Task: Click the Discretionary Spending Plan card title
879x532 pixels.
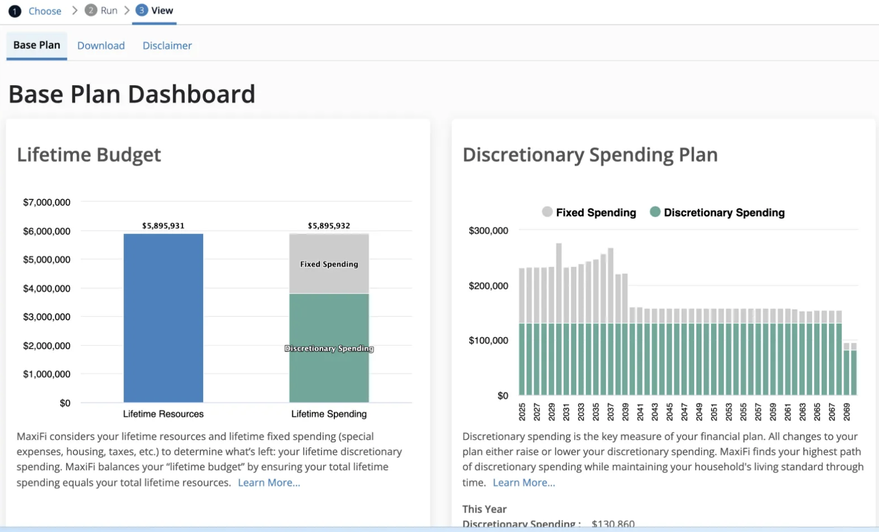Action: [x=590, y=154]
